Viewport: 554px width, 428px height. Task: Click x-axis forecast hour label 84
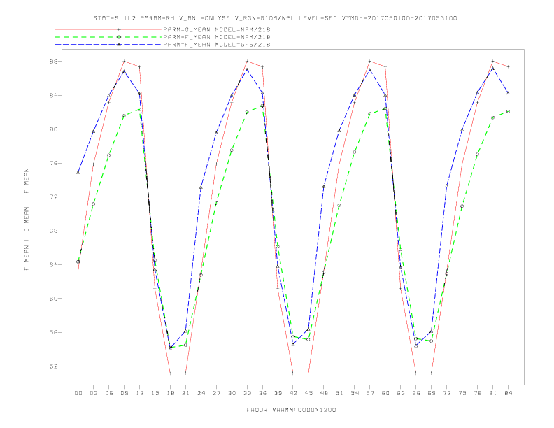(509, 393)
